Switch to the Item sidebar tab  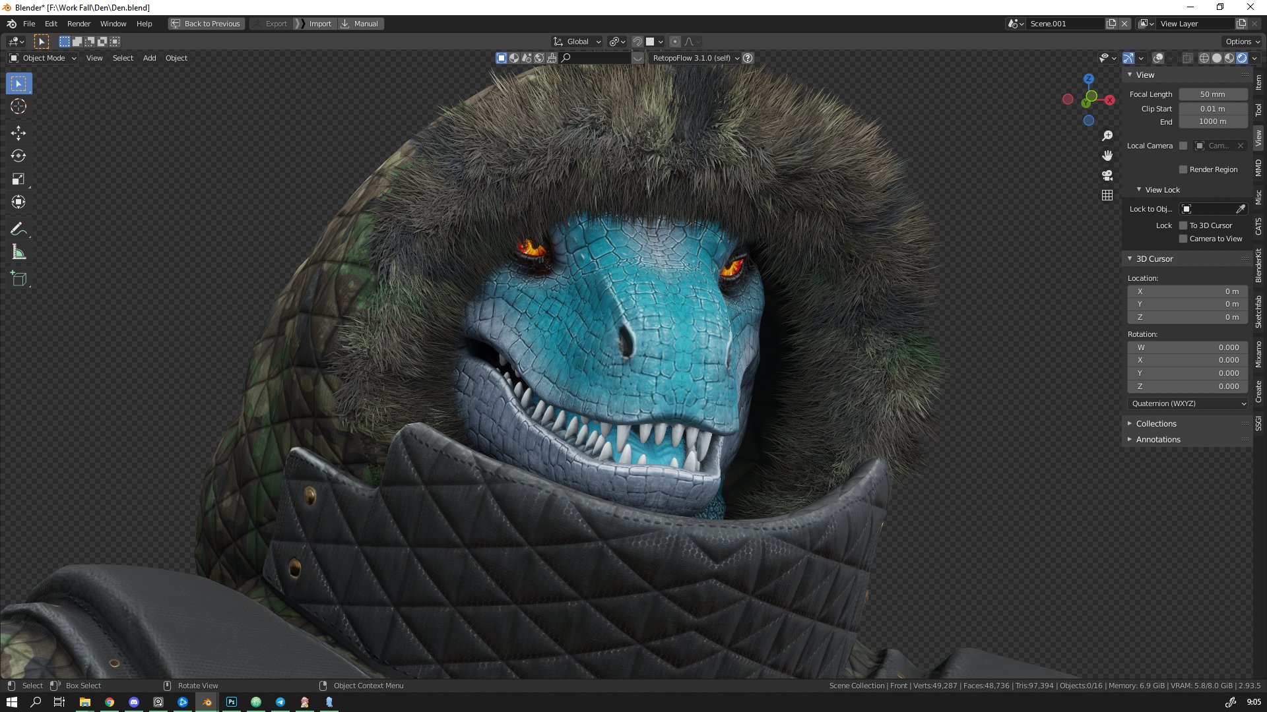point(1258,82)
